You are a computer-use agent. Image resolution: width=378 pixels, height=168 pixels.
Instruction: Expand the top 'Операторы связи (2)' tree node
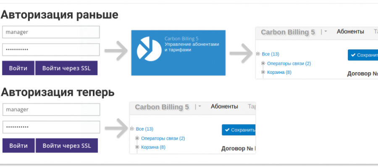(263, 63)
